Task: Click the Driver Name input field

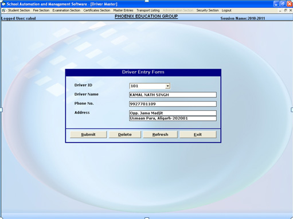Action: [173, 95]
